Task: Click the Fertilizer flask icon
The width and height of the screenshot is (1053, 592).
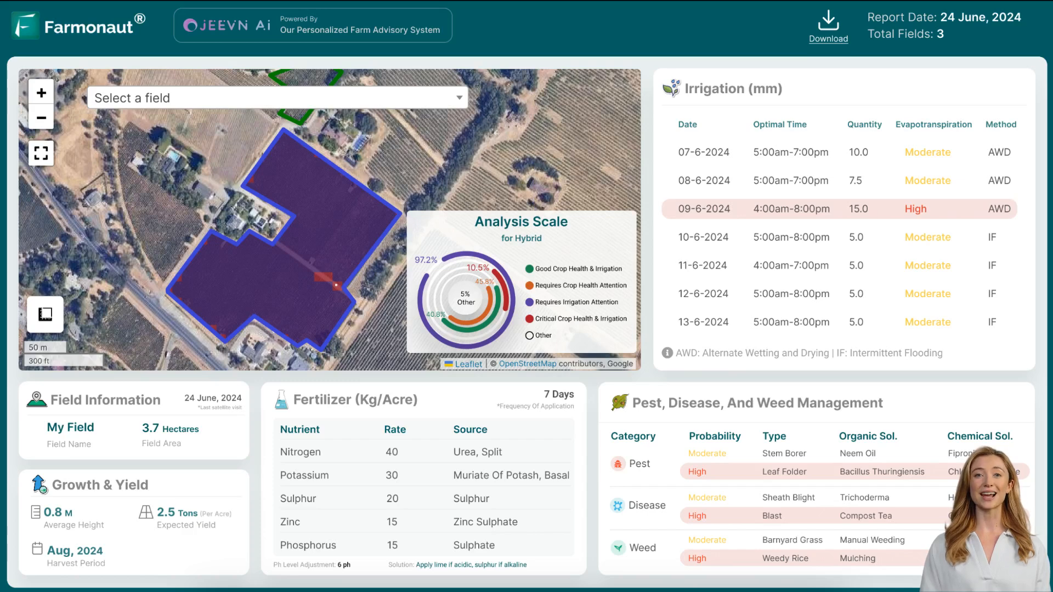Action: pos(281,400)
